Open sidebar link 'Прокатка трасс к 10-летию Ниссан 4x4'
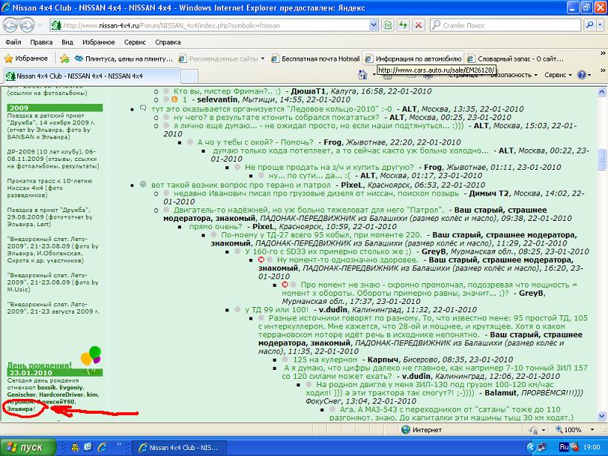 coord(50,184)
